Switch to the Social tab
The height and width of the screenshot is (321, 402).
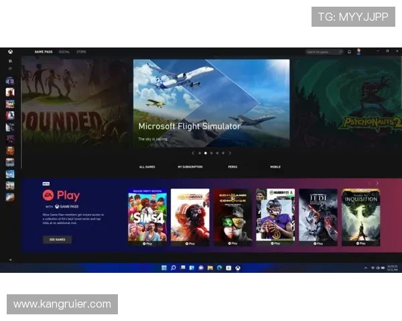(64, 51)
